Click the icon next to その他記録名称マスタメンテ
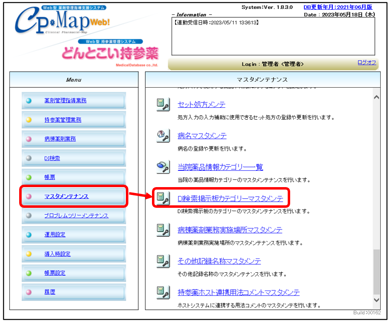The image size is (390, 324). 163,260
